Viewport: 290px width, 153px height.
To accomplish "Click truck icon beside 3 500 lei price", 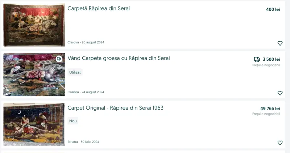I will tap(257, 59).
